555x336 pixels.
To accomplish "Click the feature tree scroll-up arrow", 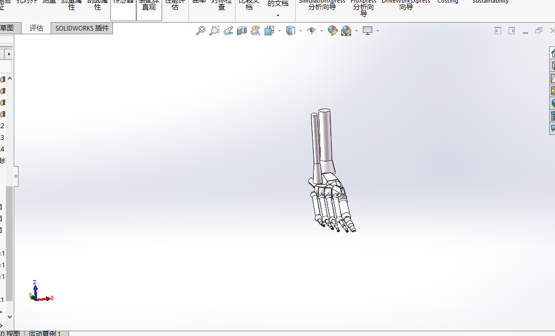I will [x=10, y=78].
